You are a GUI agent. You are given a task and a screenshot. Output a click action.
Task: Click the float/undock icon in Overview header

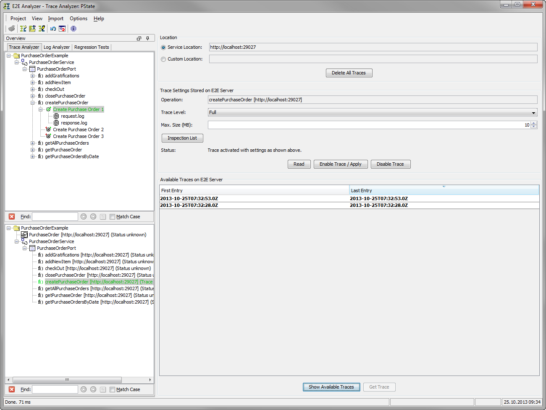(139, 38)
